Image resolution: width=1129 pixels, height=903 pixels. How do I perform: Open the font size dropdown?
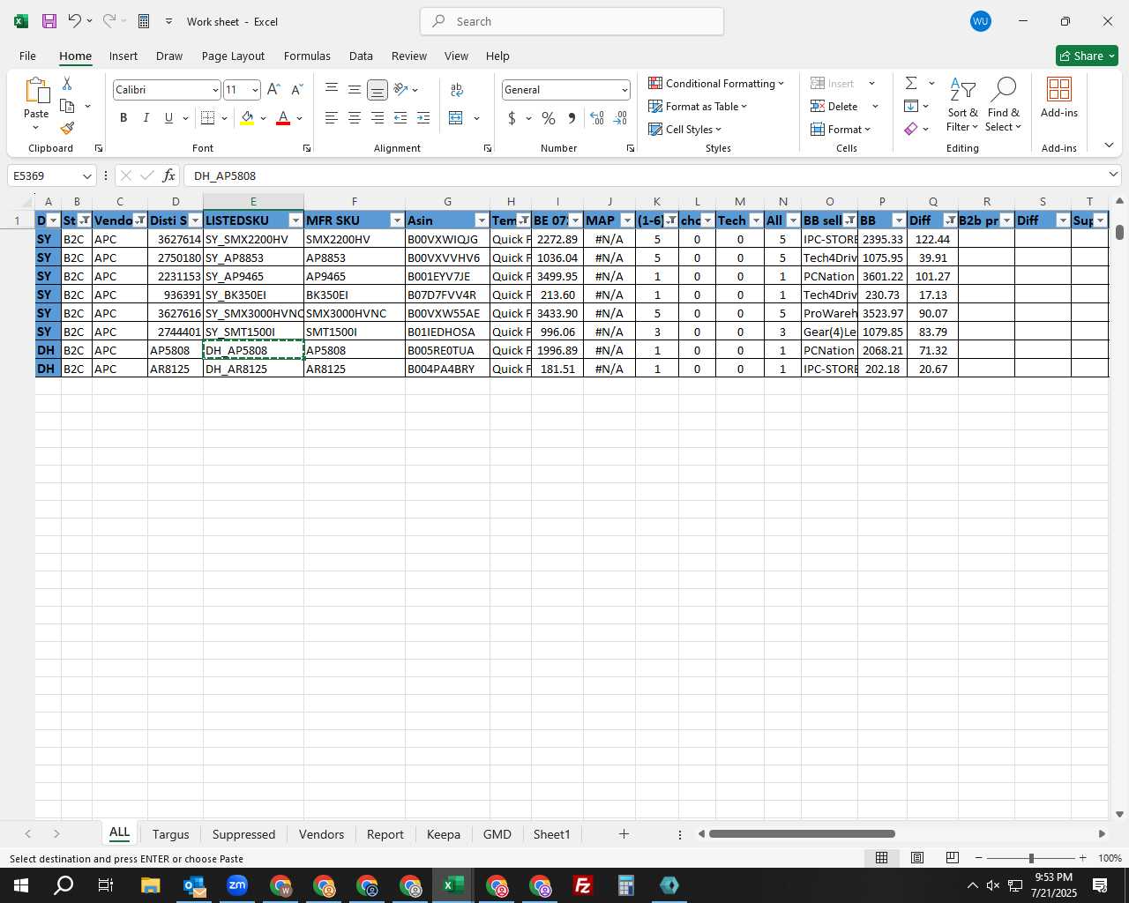click(255, 90)
